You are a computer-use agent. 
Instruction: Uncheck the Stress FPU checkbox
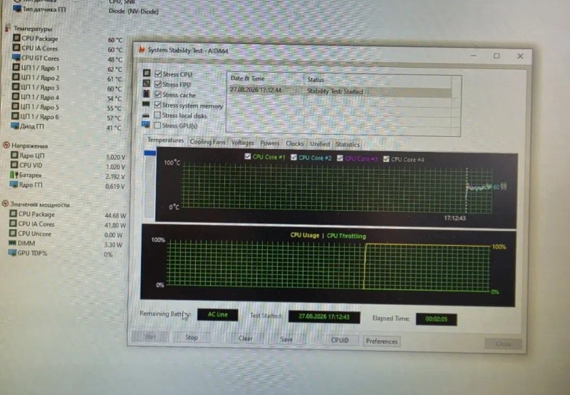tap(158, 84)
